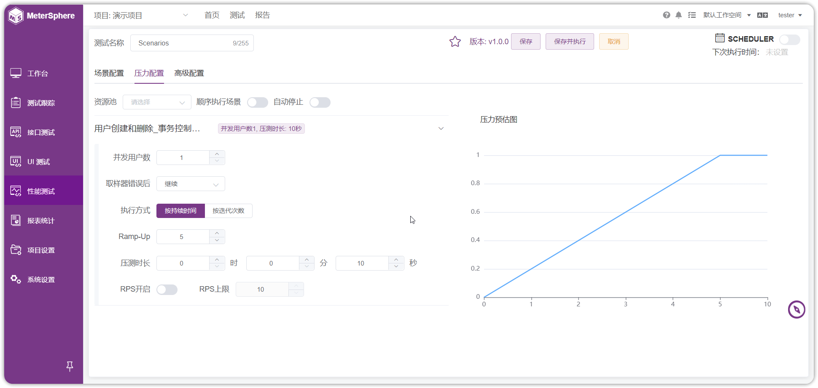Switch to 场景配置 tab
The width and height of the screenshot is (818, 388).
tap(109, 73)
